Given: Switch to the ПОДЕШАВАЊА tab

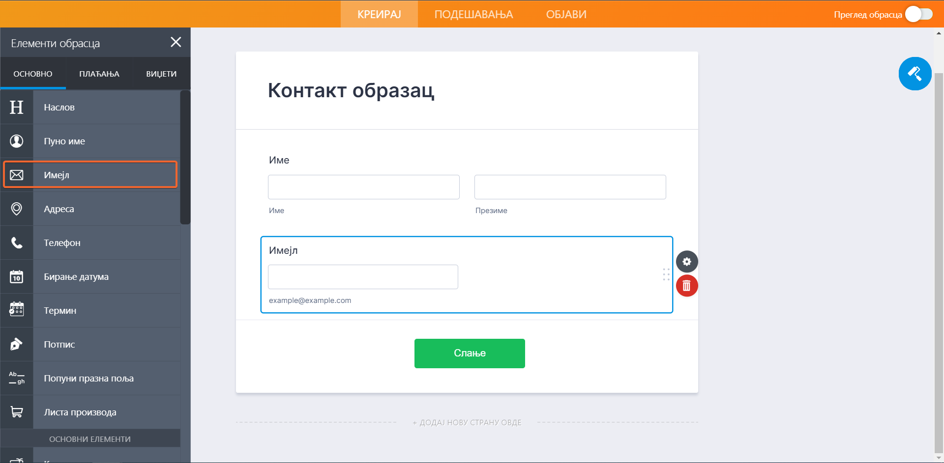Looking at the screenshot, I should click(x=472, y=14).
